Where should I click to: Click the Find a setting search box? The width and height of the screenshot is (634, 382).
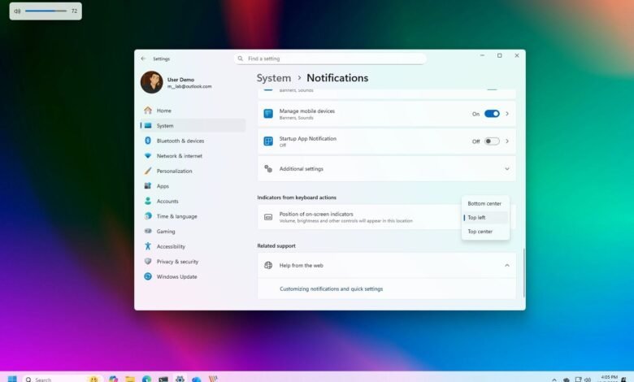click(x=330, y=59)
